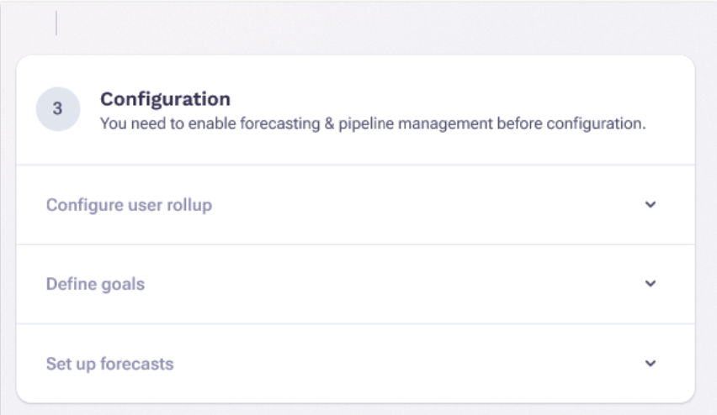The image size is (717, 415).
Task: Expand the Set up forecasts chevron
Action: (x=650, y=364)
